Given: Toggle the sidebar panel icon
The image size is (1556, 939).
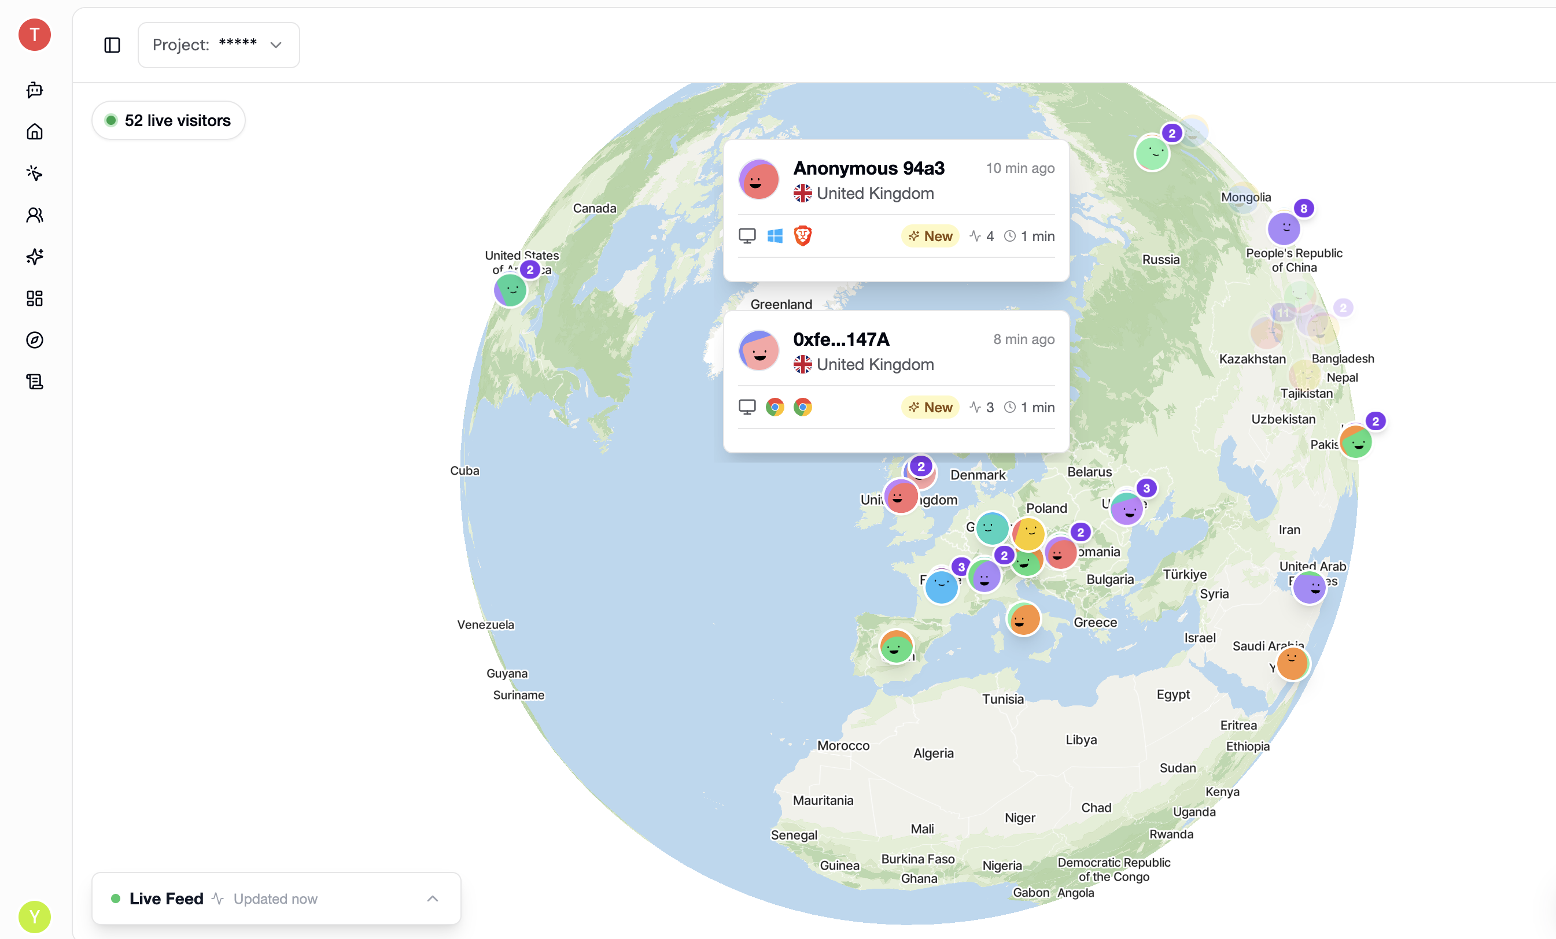Looking at the screenshot, I should (112, 45).
